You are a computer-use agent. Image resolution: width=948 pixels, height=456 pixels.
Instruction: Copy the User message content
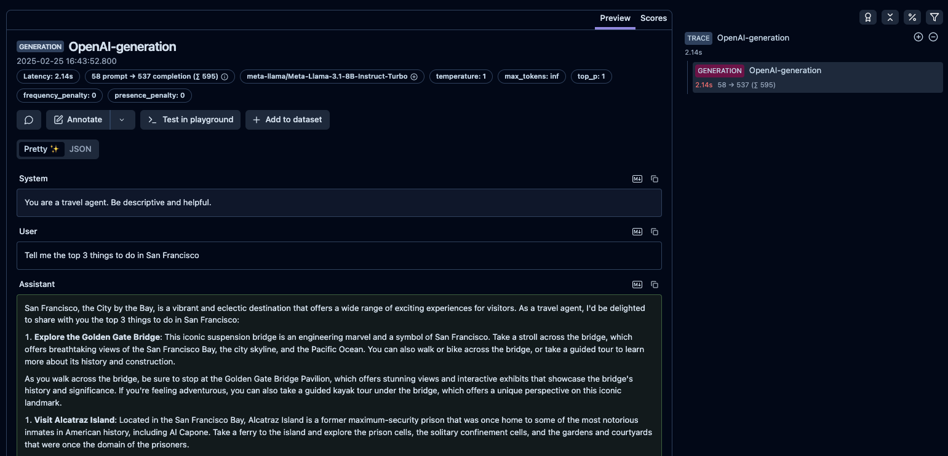[x=655, y=232]
